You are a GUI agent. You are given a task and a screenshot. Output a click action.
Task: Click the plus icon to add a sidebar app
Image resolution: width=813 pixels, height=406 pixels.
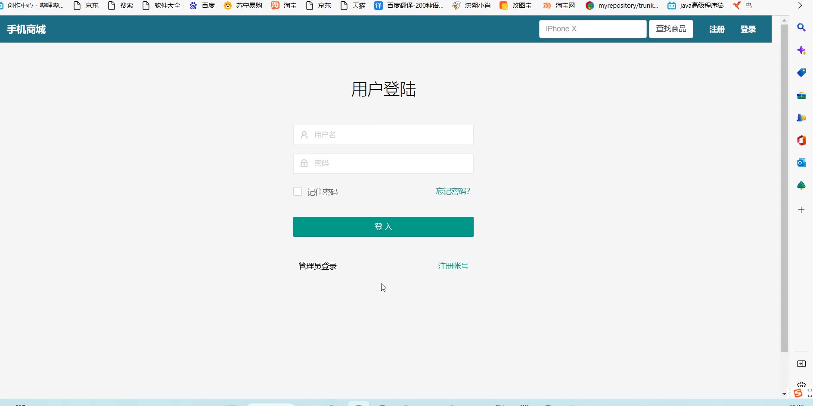(x=801, y=210)
